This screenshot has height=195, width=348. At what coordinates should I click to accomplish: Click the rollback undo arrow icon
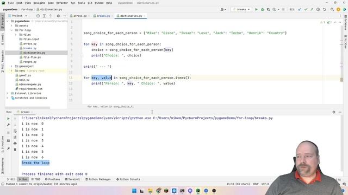click(324, 10)
